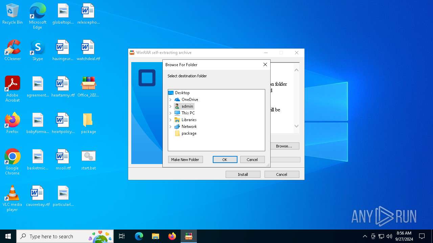Open the volume control in tray

coord(389,236)
